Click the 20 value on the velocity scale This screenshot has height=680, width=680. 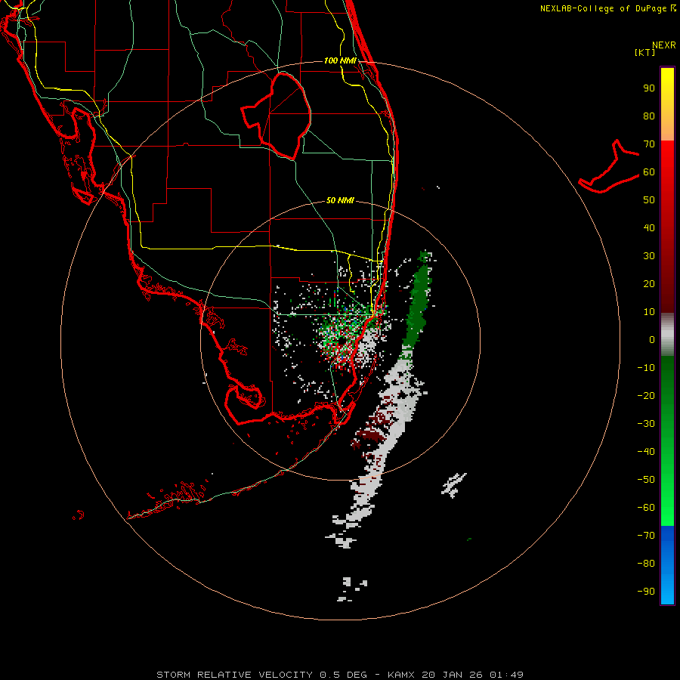click(649, 283)
